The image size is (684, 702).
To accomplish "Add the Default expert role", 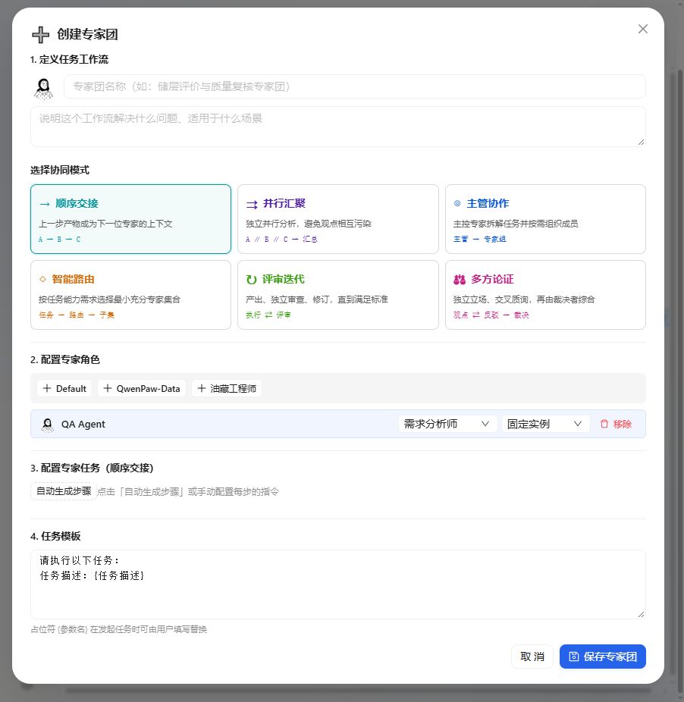I will [64, 388].
